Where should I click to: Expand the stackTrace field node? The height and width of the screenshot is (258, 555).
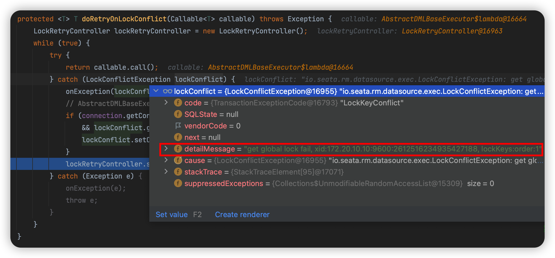tap(166, 172)
